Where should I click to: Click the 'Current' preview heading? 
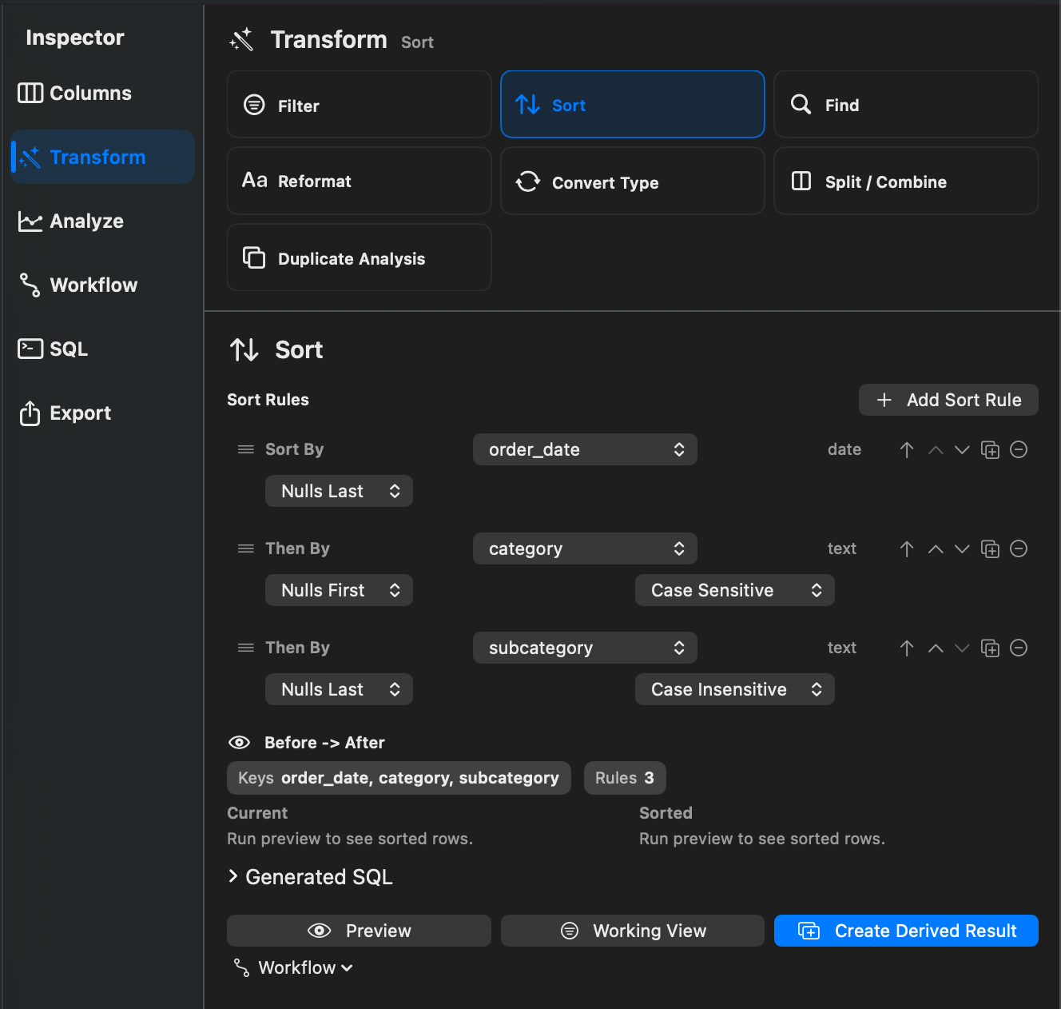pyautogui.click(x=257, y=813)
